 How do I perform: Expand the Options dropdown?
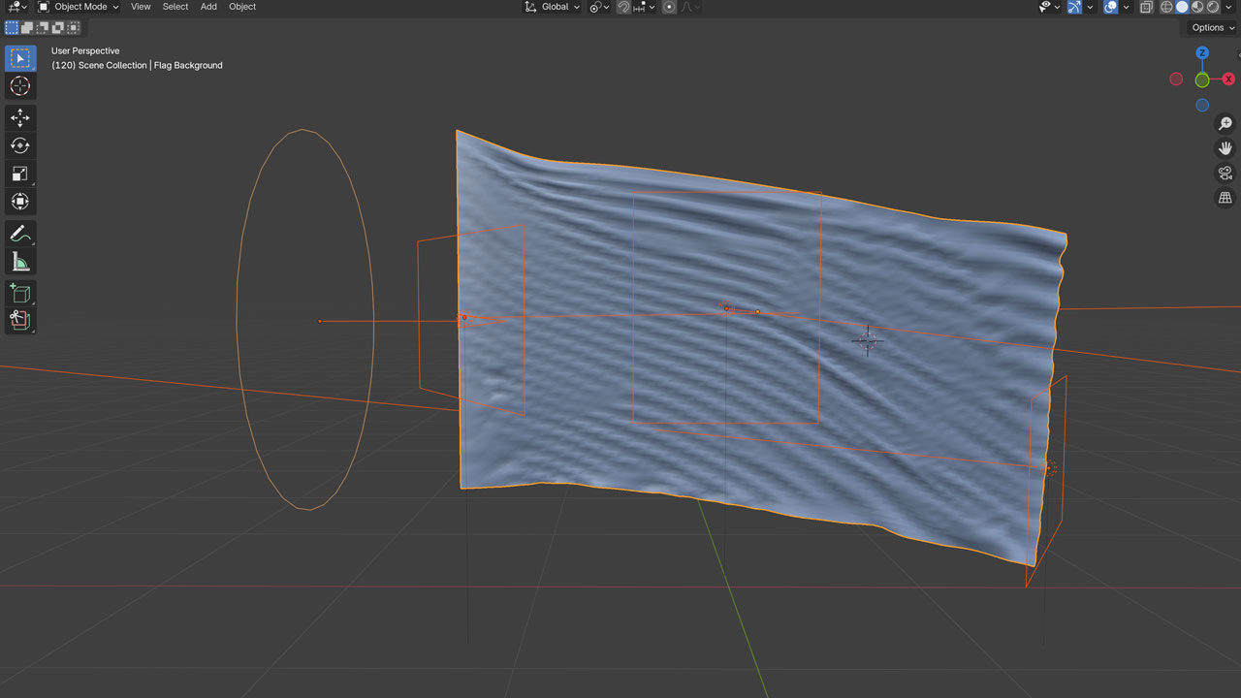[1212, 28]
